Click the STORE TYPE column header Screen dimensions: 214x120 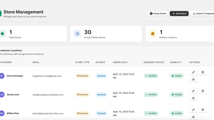click(x=82, y=62)
